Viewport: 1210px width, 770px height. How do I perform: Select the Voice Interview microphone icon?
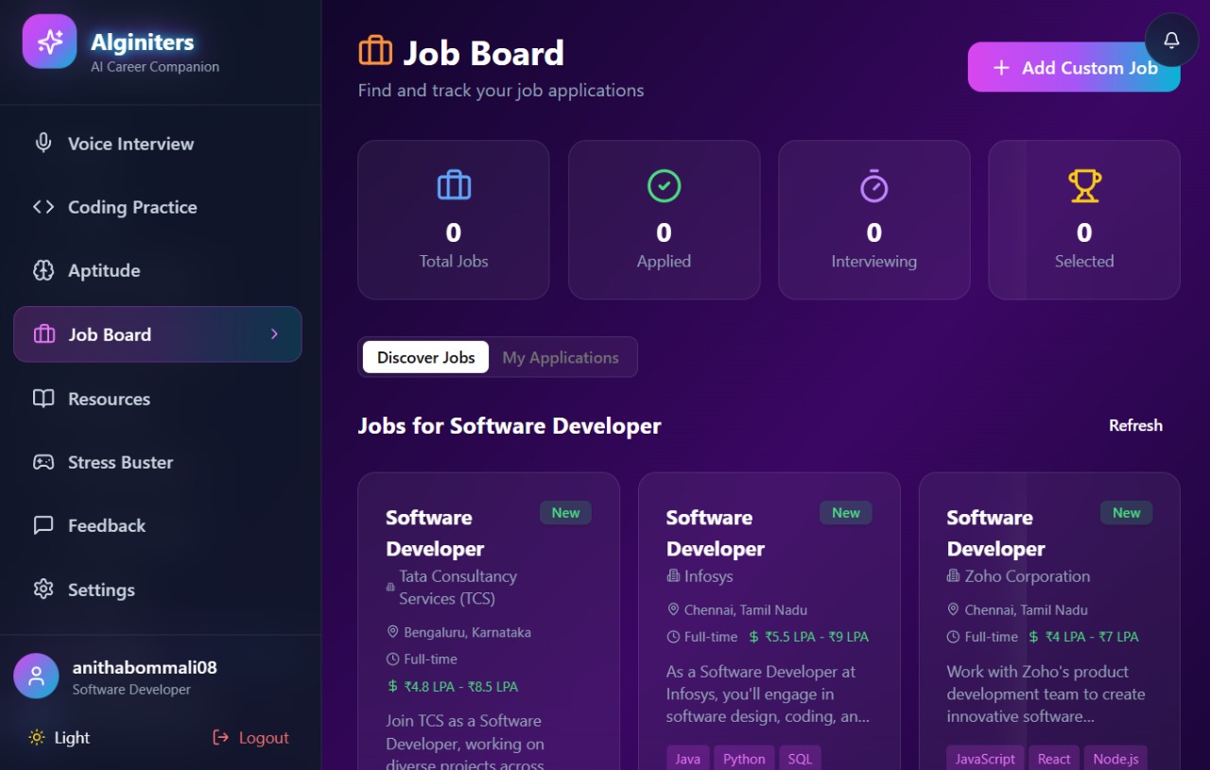click(x=42, y=143)
